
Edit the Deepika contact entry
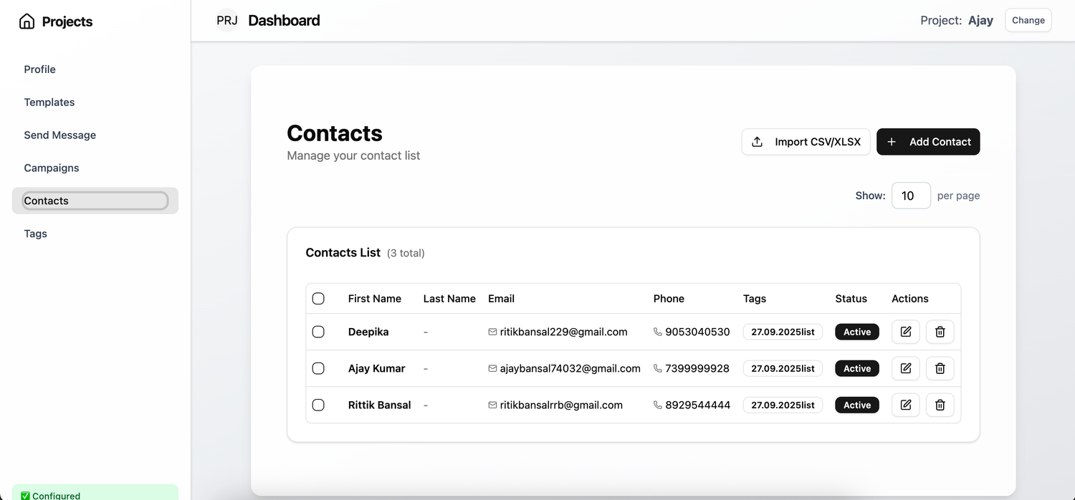pyautogui.click(x=905, y=332)
